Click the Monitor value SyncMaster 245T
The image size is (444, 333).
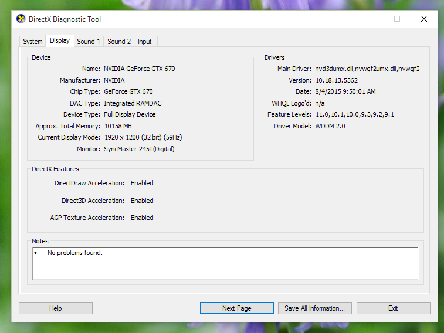pos(139,149)
